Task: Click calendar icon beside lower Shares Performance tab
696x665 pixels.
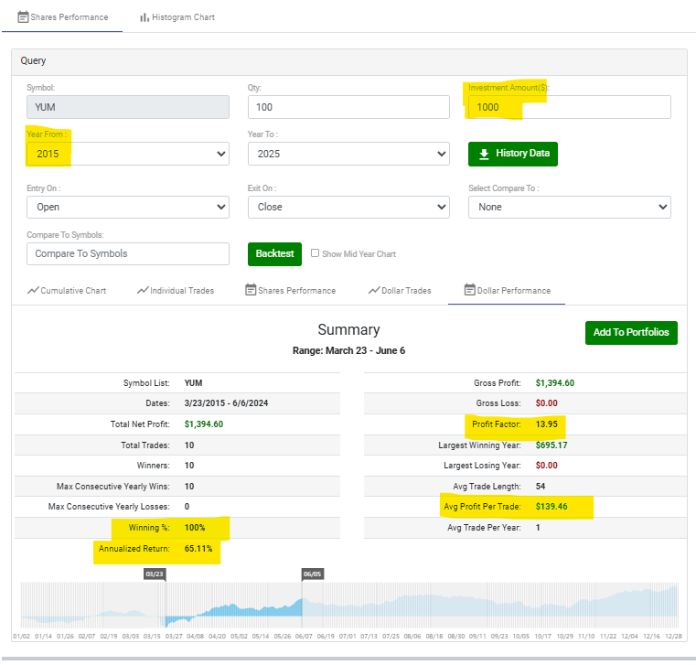Action: tap(251, 290)
